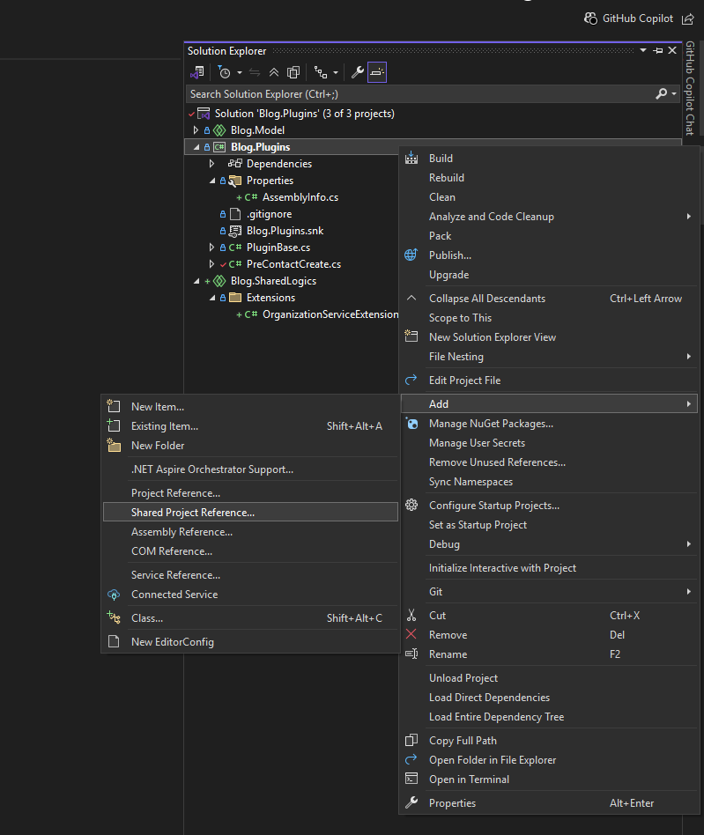
Task: Choose Remove with red X icon
Action: click(x=549, y=635)
